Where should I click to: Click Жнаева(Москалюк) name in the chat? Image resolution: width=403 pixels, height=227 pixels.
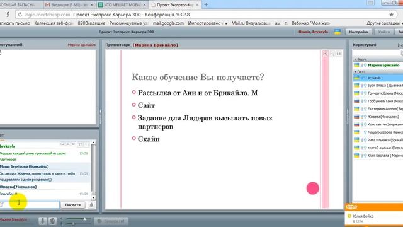coord(18,187)
